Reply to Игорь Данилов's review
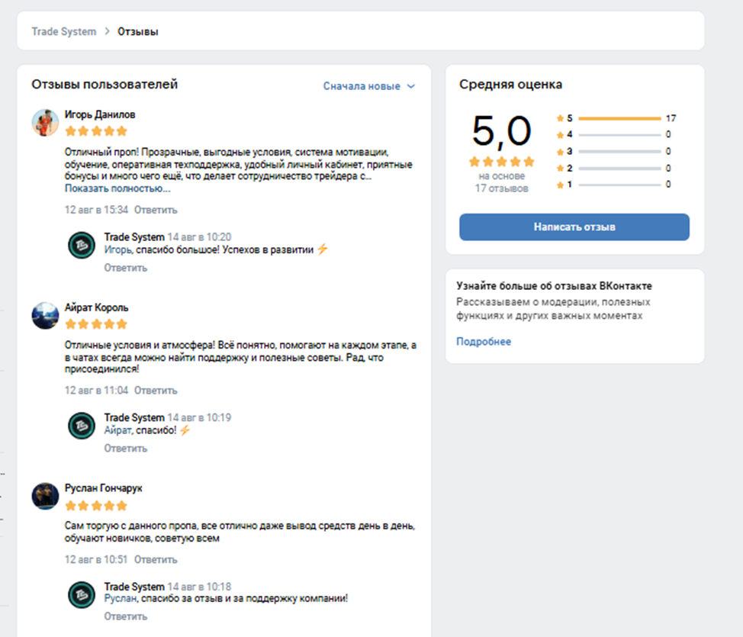 [x=156, y=210]
